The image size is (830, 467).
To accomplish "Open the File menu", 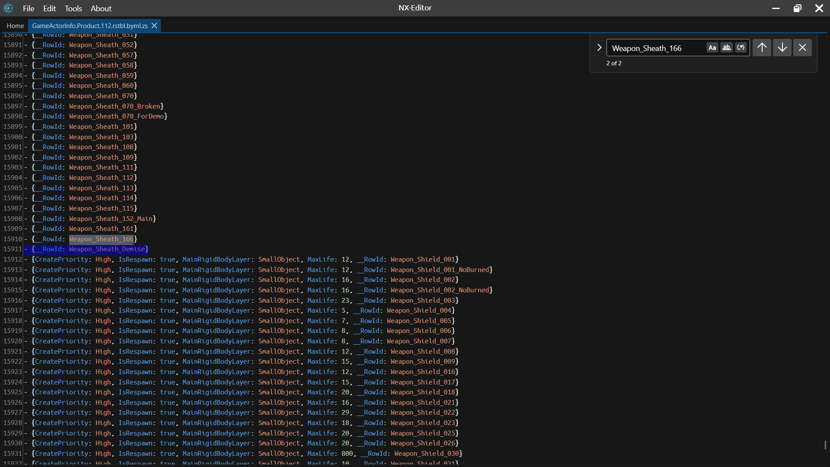I will click(x=29, y=8).
